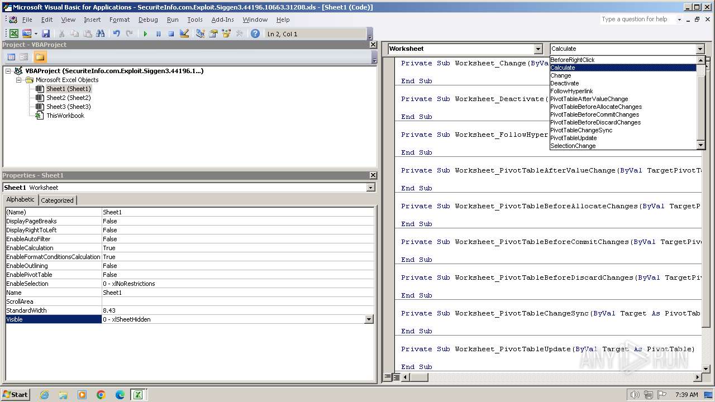The height and width of the screenshot is (402, 715).
Task: Collapse the Microsoft Excel Objects folder
Action: point(18,80)
